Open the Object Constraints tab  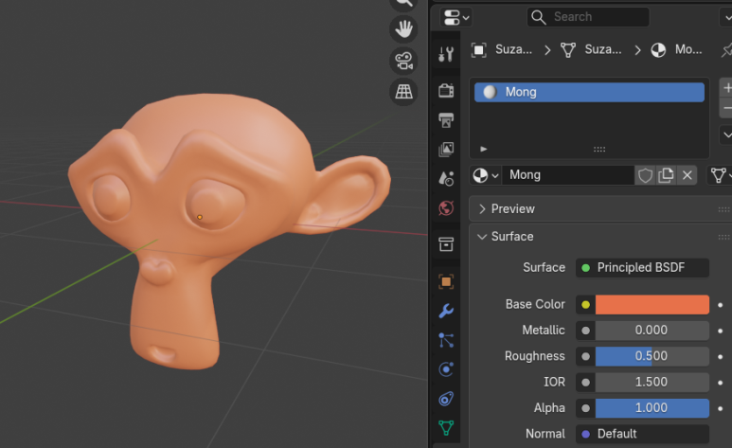point(446,399)
